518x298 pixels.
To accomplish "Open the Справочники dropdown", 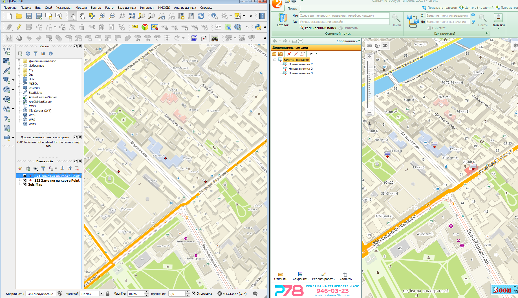I will [348, 41].
